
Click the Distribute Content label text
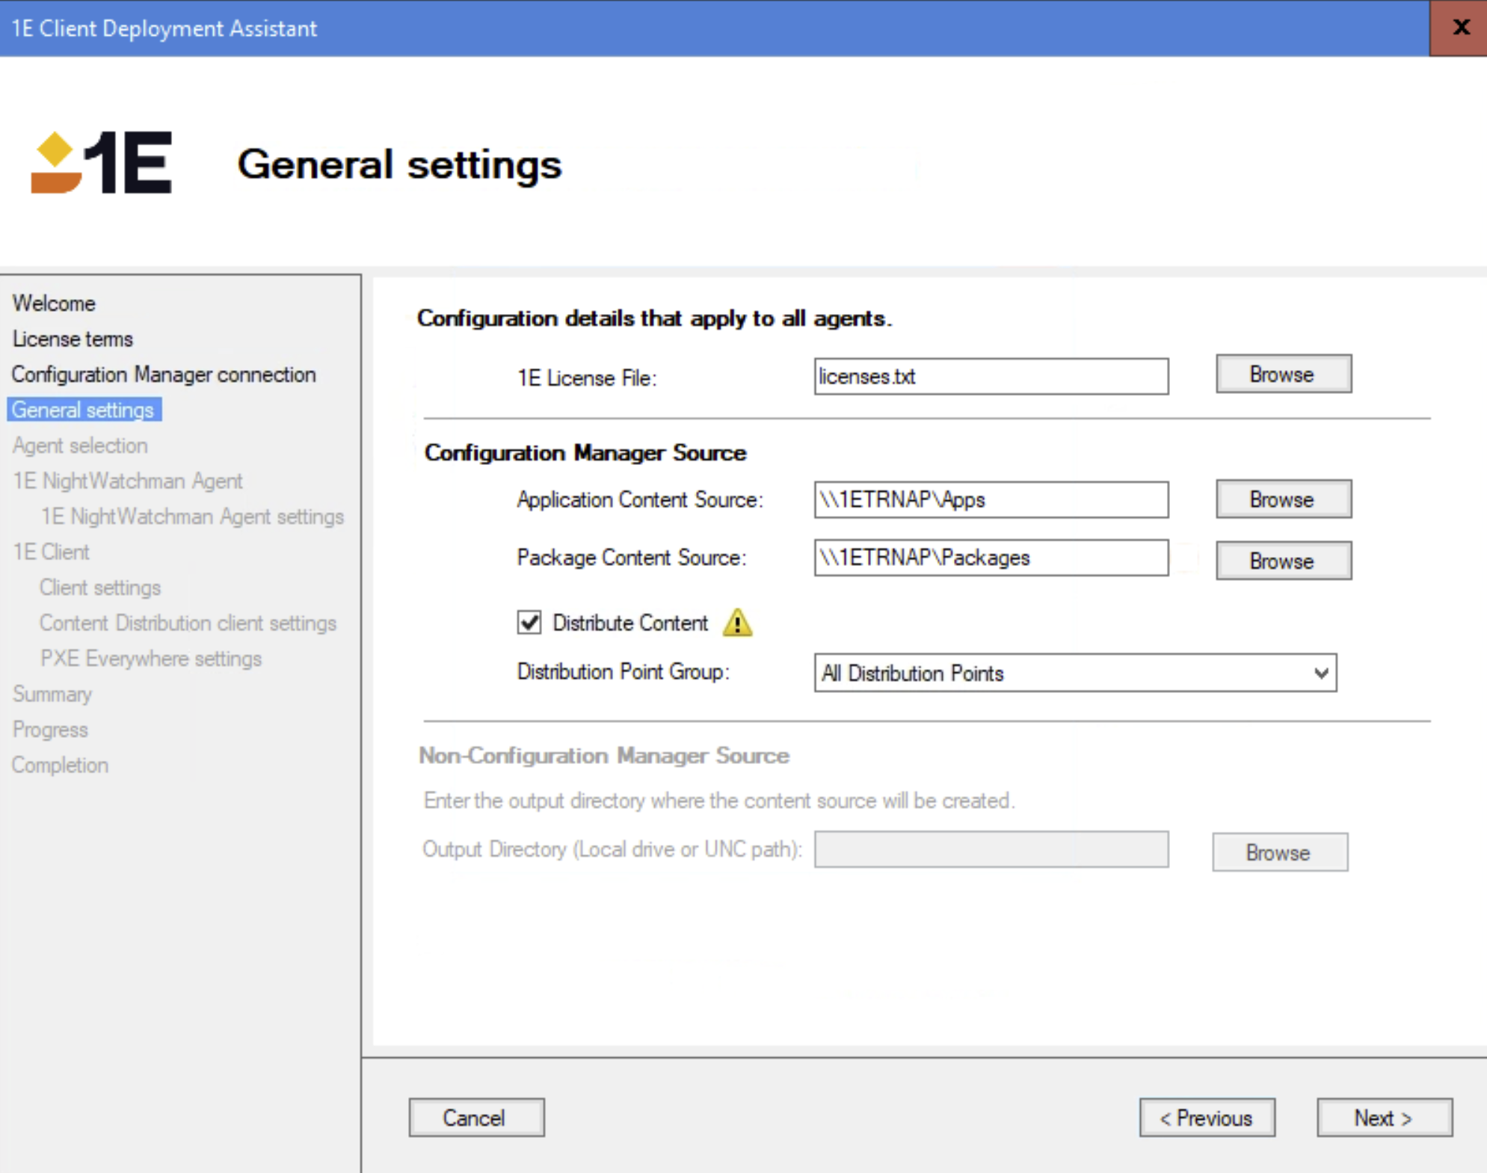click(630, 623)
